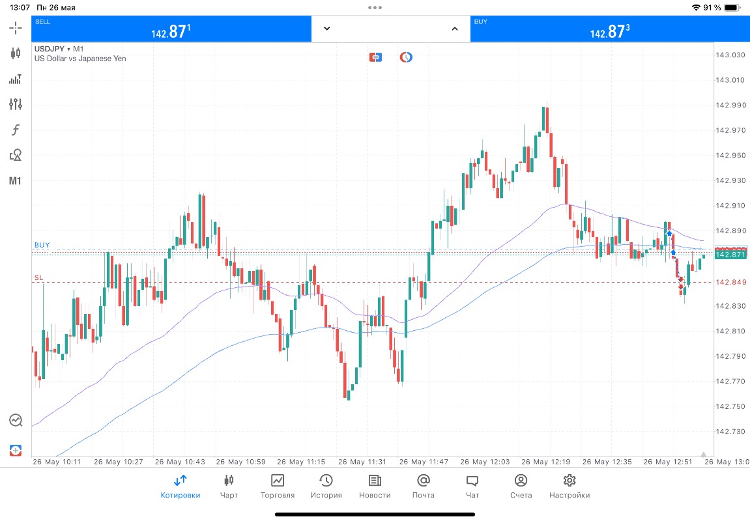Tap the new order plus icon
This screenshot has width=750, height=521.
click(16, 450)
